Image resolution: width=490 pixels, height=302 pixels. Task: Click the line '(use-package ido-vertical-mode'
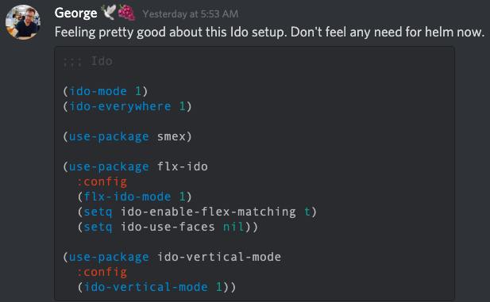coord(172,257)
